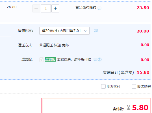
Task: Click the 卖家赠送，退换货可赔 description
Action: point(74,59)
